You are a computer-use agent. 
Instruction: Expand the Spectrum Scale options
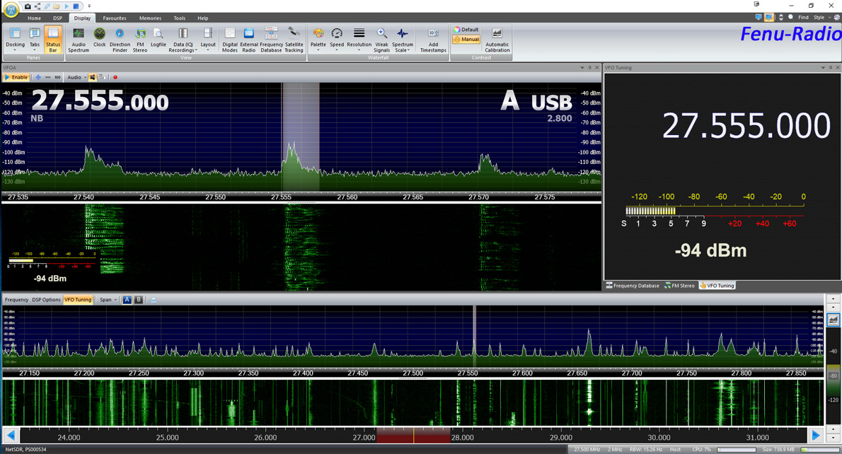tap(403, 39)
